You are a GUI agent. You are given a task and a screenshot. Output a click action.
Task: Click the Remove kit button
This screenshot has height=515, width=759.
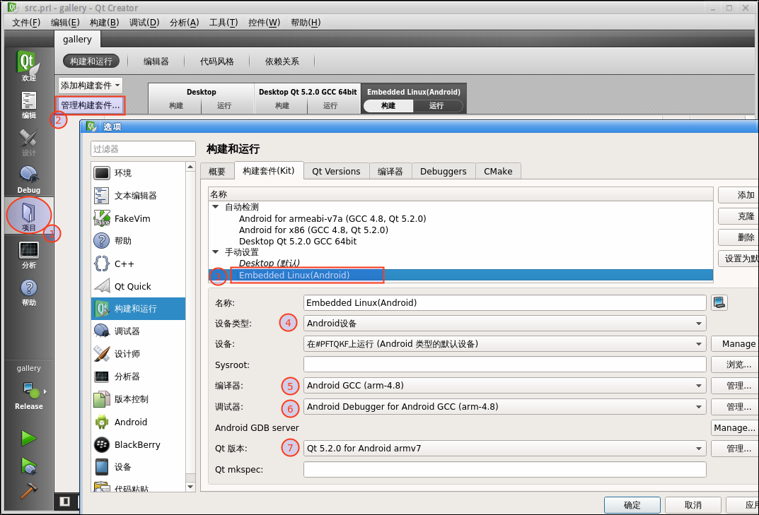[739, 237]
